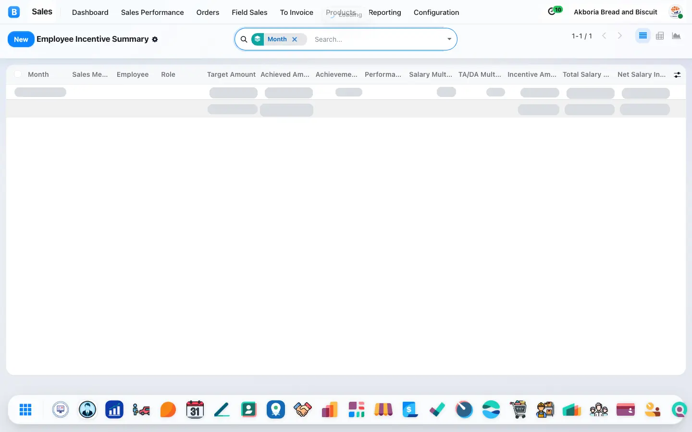Go to the next page of records
Screen dimensions: 692x432
(x=620, y=36)
